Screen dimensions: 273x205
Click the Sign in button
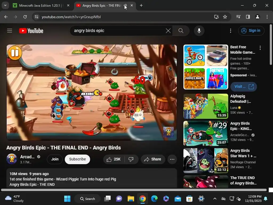(x=251, y=31)
